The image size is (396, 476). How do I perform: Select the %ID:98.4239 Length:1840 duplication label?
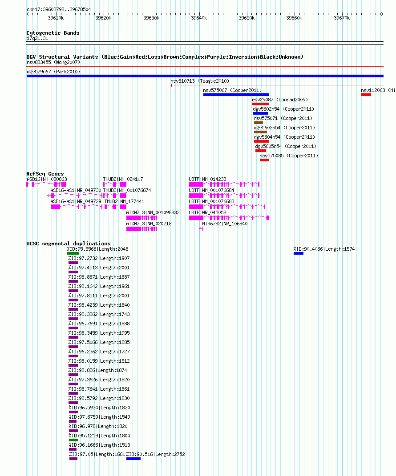[x=99, y=305]
